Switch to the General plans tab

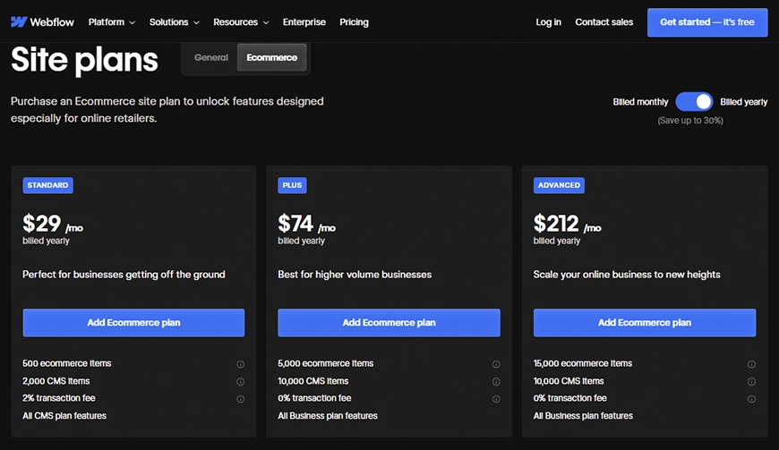(x=211, y=57)
